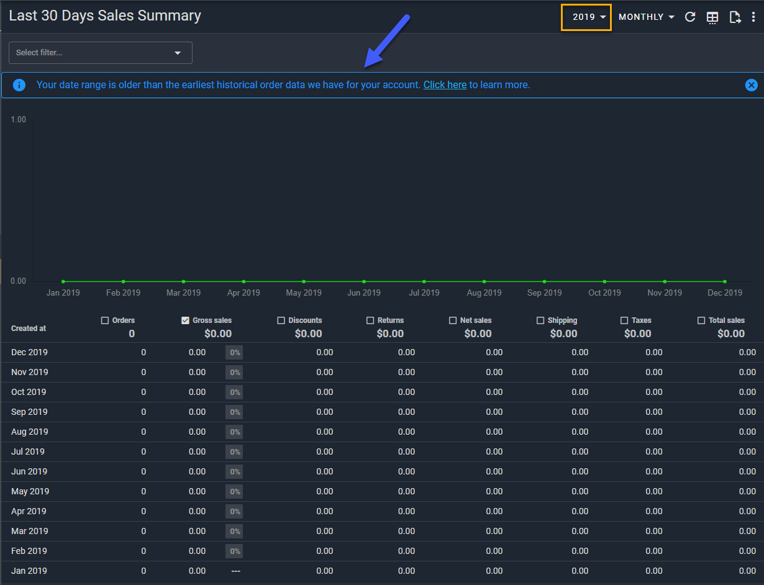Tick the Total sales checkbox
Screen dimensions: 764x585
pyautogui.click(x=701, y=320)
